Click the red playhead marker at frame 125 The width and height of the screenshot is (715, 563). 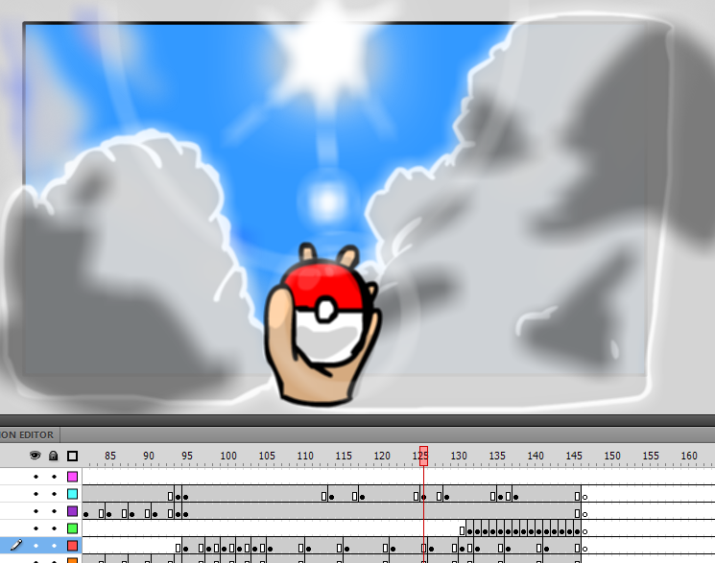423,456
